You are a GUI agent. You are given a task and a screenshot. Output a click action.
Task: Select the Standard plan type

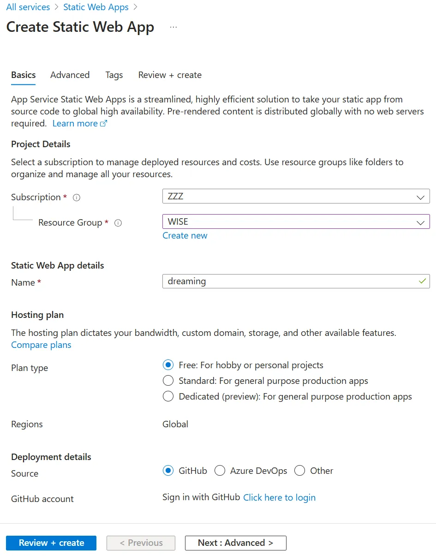pos(168,381)
